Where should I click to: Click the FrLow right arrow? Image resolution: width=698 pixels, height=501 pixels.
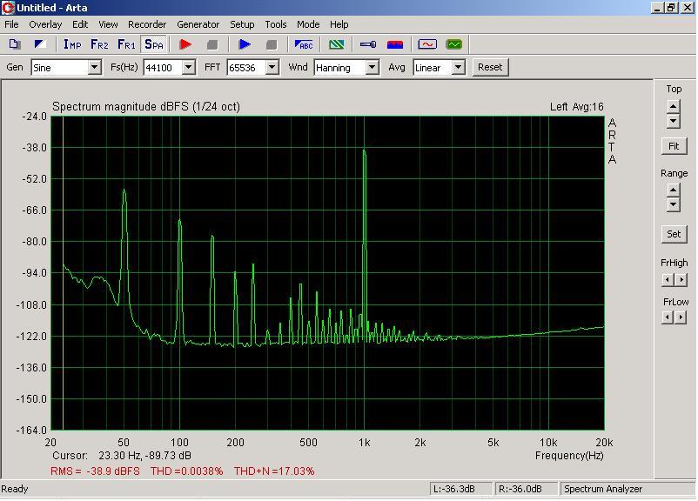click(681, 317)
